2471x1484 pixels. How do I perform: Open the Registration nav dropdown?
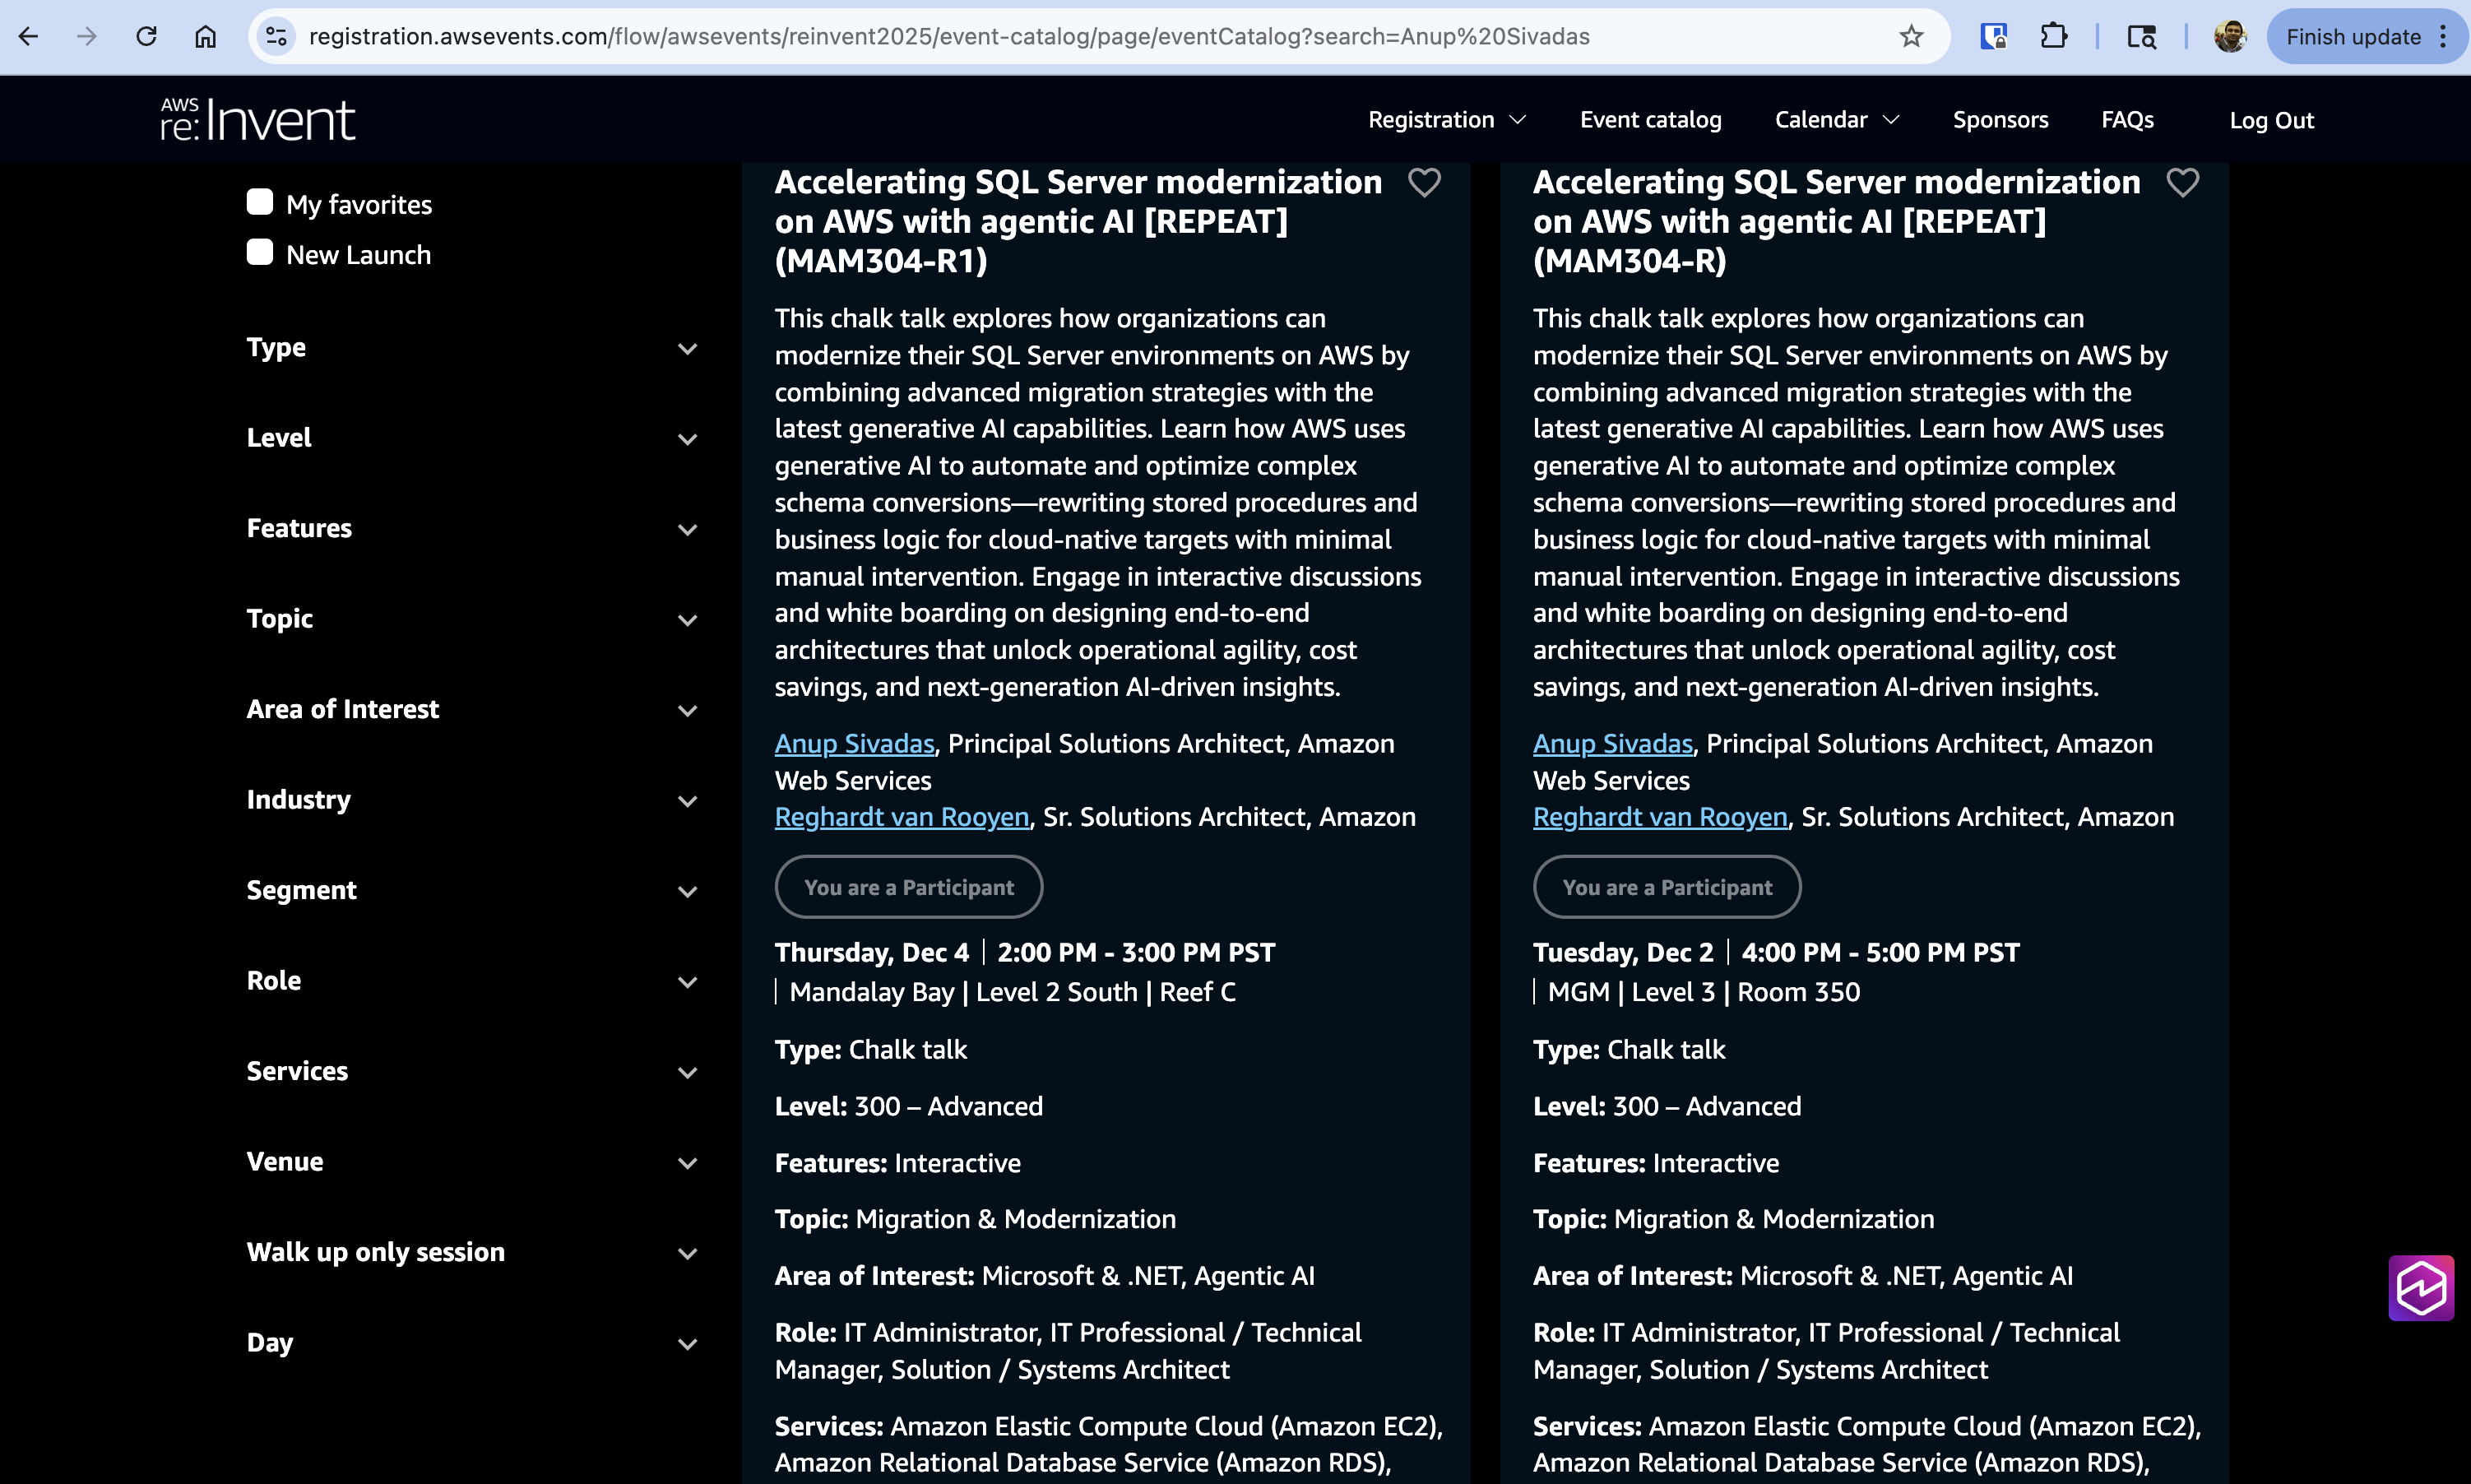(1446, 120)
